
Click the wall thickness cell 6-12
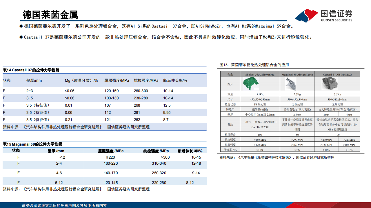tap(59, 183)
